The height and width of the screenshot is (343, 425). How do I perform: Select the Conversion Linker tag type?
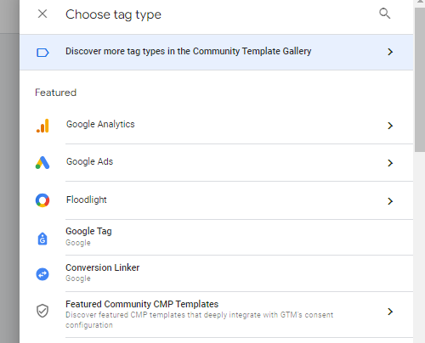216,273
